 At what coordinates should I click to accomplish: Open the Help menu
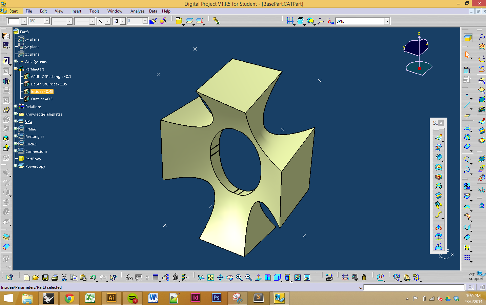click(166, 11)
